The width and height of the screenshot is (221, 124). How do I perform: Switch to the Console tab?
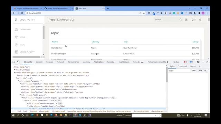click(39, 62)
